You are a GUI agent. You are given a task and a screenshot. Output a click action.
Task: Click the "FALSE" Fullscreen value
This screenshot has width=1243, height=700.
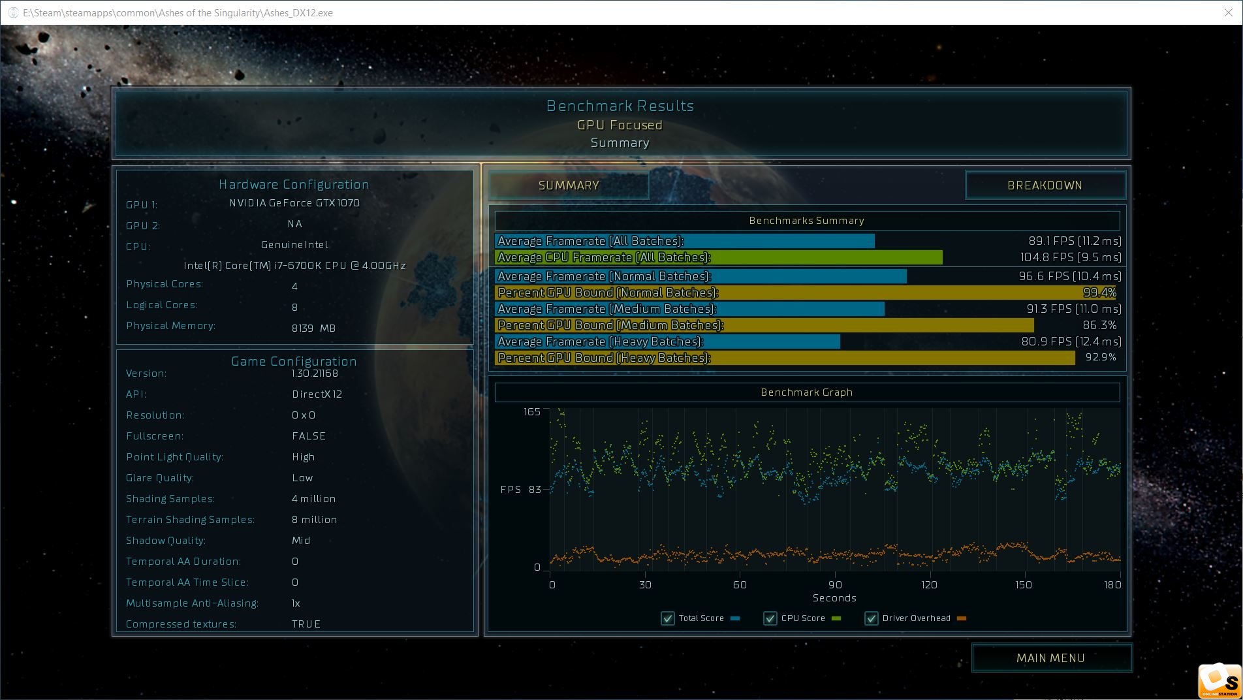coord(309,436)
